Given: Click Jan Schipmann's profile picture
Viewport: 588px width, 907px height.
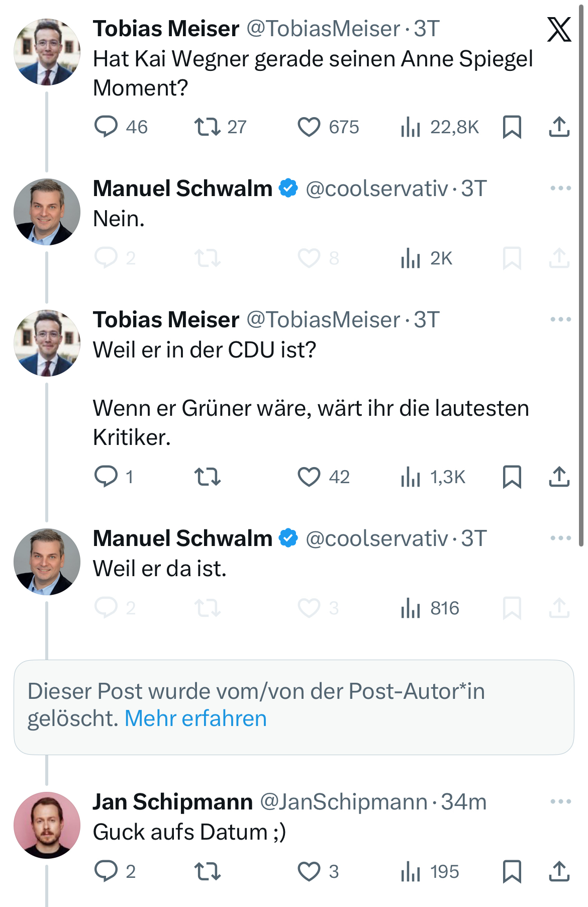Looking at the screenshot, I should pos(47,825).
